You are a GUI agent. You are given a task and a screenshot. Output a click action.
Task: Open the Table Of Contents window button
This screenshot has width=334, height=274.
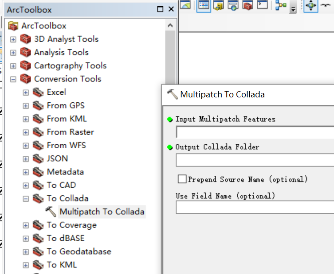(x=204, y=5)
